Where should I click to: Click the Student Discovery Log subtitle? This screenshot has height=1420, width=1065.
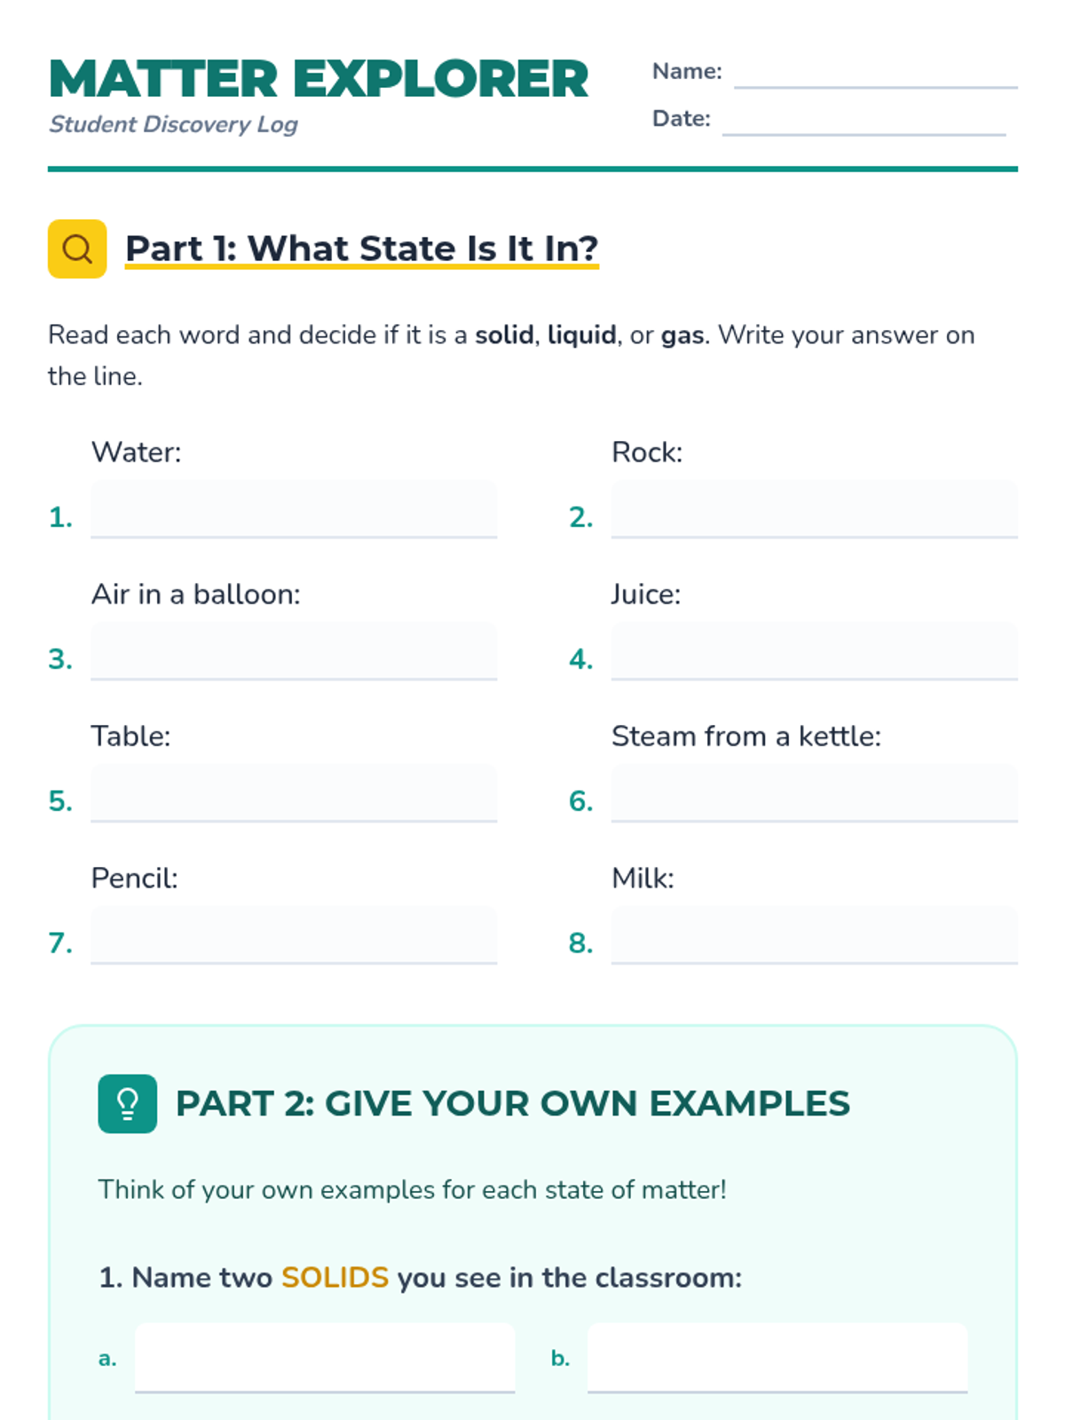173,124
